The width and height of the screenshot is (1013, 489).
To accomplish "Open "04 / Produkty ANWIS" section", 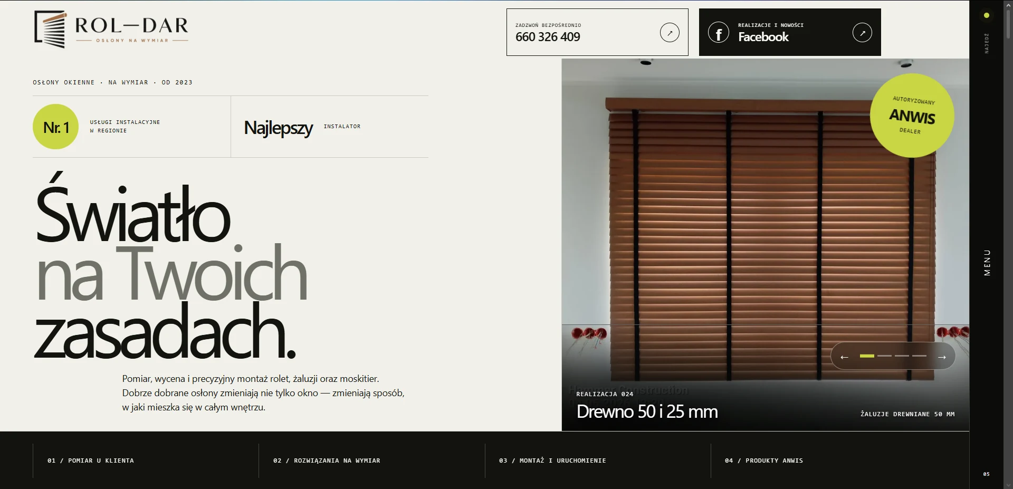I will click(x=764, y=461).
